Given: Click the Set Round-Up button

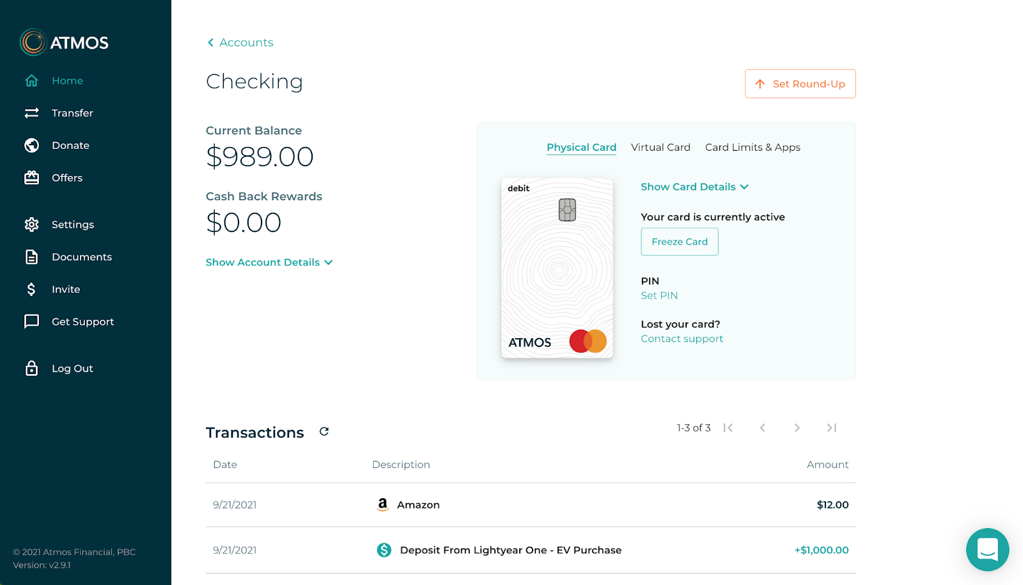Looking at the screenshot, I should [800, 84].
